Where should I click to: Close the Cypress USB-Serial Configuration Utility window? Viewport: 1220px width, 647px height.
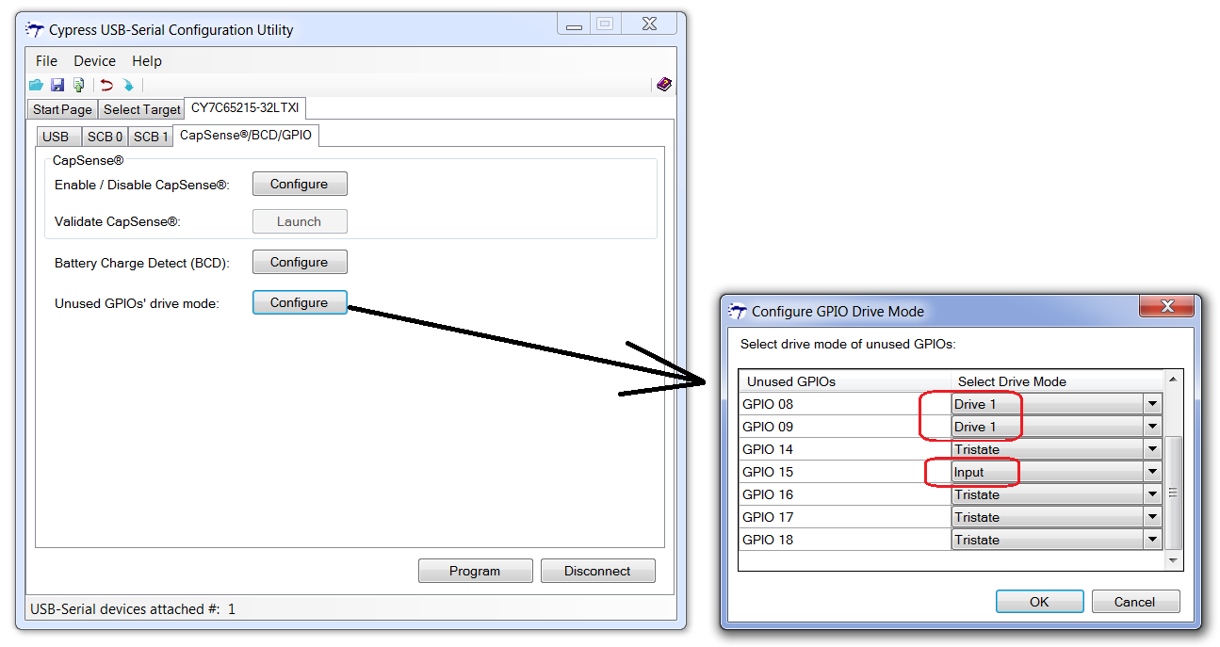(649, 24)
